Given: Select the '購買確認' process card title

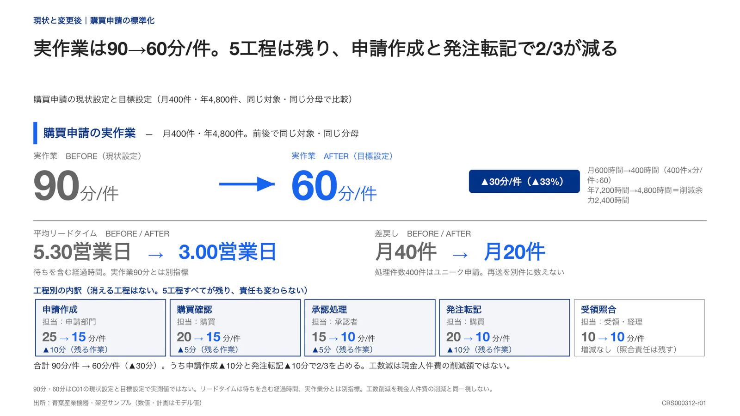Looking at the screenshot, I should click(x=194, y=310).
